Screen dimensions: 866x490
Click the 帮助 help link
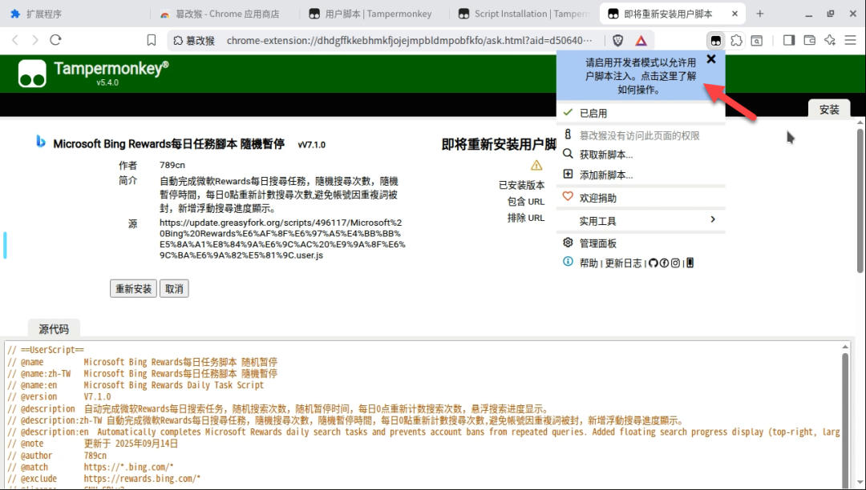pyautogui.click(x=589, y=263)
